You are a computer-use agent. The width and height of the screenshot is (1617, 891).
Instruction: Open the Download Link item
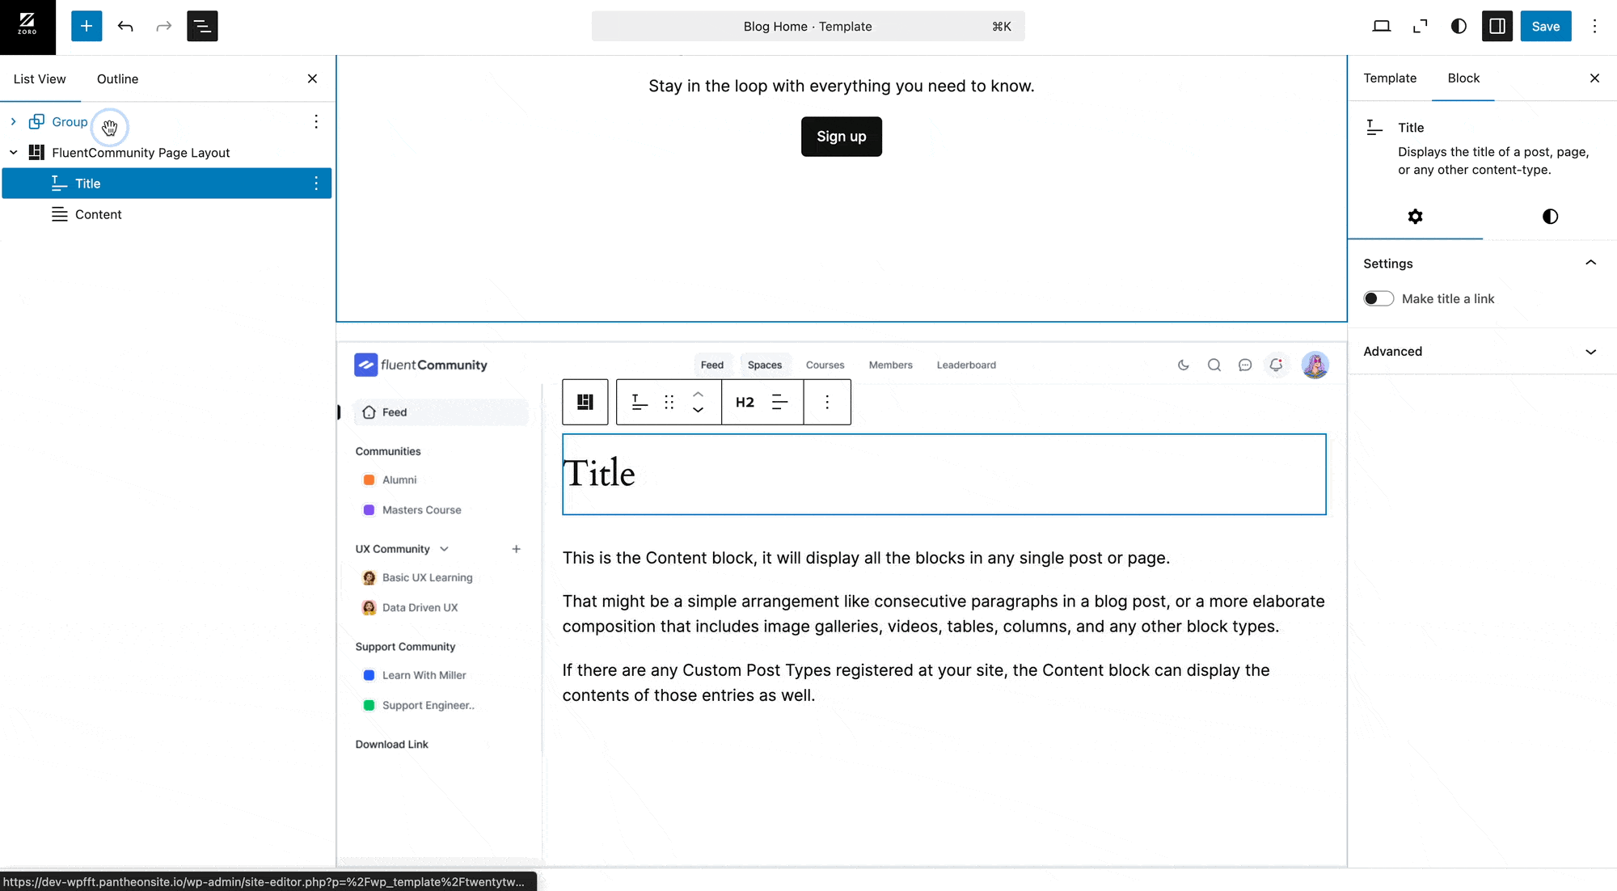[x=391, y=745]
